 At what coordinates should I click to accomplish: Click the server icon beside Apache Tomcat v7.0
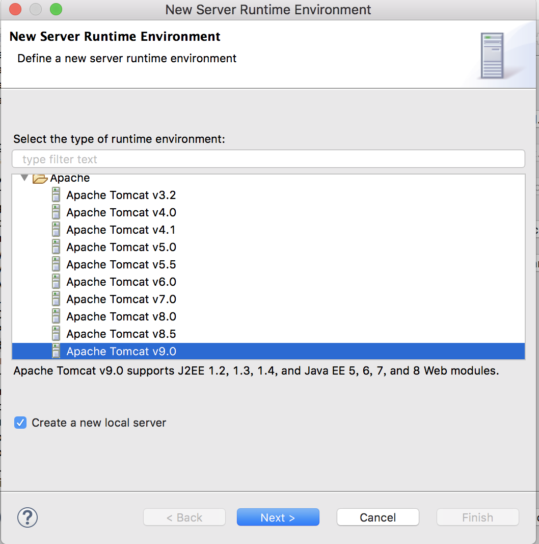click(x=56, y=299)
